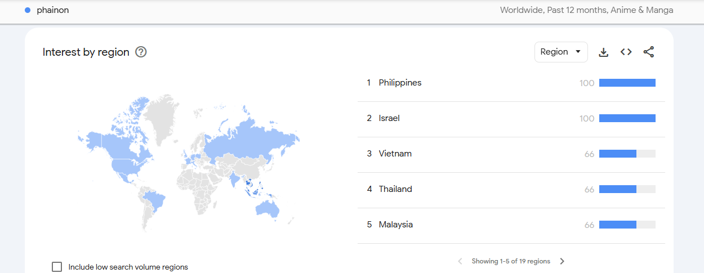This screenshot has width=704, height=273.
Task: Open the help icon beside Interest by region
Action: (x=141, y=52)
